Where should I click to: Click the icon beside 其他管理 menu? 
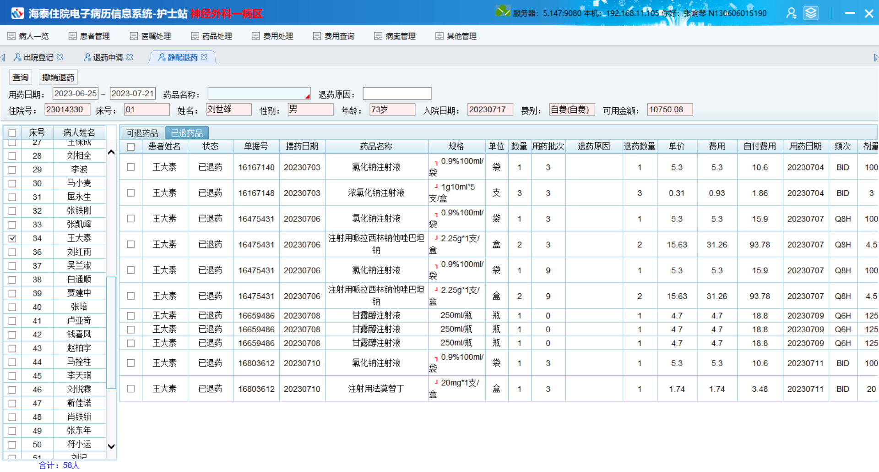[439, 36]
